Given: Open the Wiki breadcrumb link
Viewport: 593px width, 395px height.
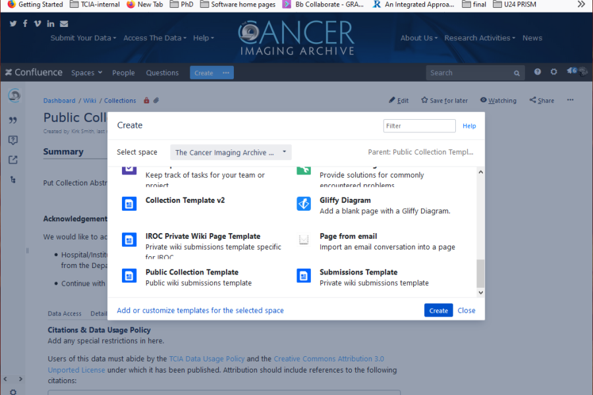Looking at the screenshot, I should point(90,101).
